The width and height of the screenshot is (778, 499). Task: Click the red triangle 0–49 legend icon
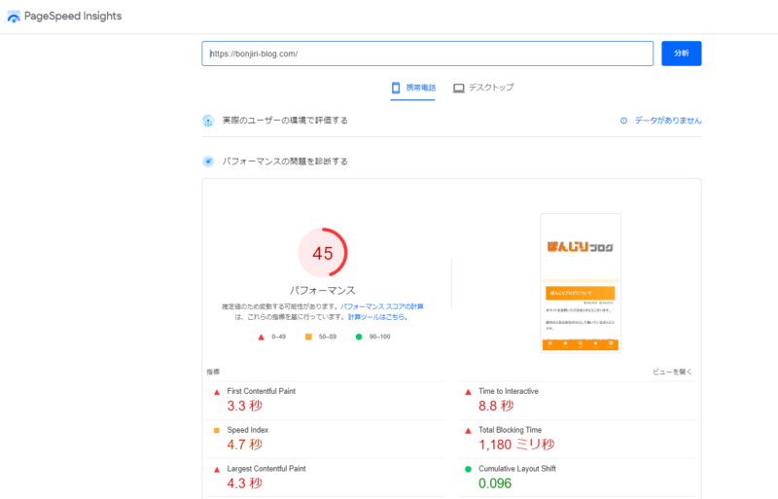[261, 338]
